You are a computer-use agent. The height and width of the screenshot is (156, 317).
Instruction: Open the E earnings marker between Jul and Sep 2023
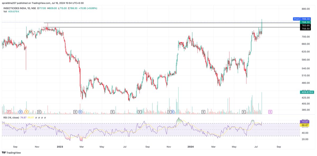tap(139, 112)
